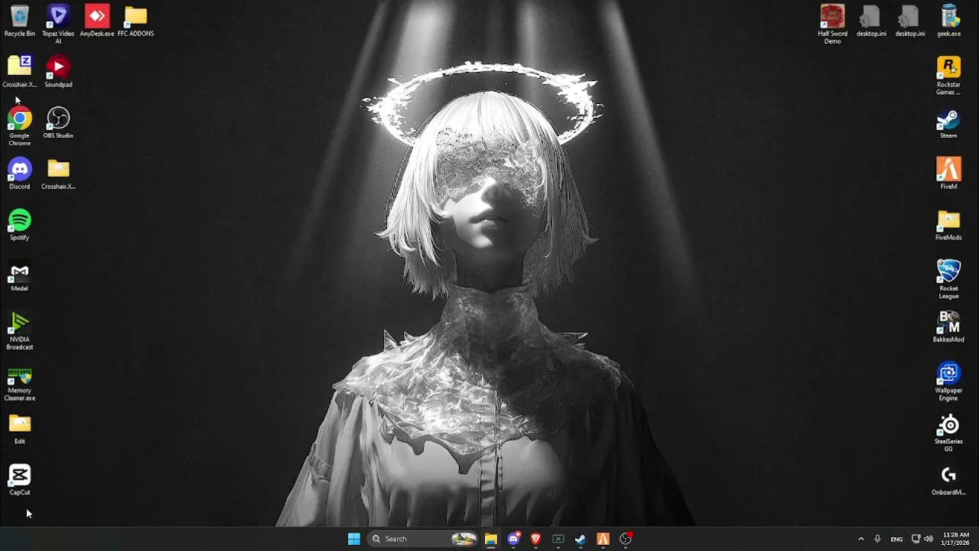Open the ENG language switcher
The width and height of the screenshot is (979, 551).
click(896, 539)
